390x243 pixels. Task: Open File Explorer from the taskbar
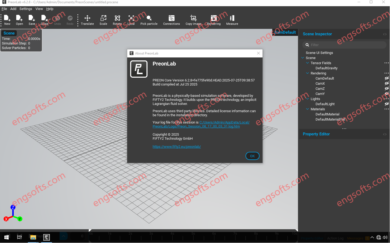point(33,237)
